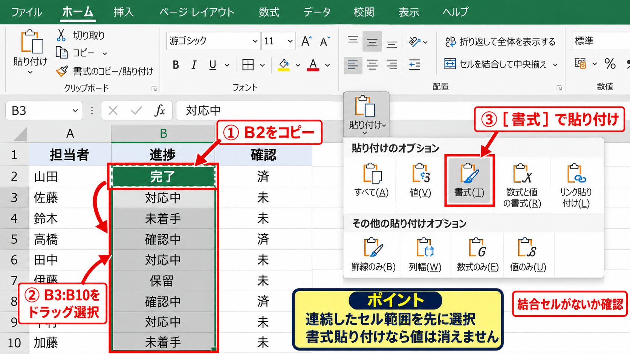This screenshot has width=630, height=354.
Task: Increase font size with the larger A
Action: (x=307, y=41)
